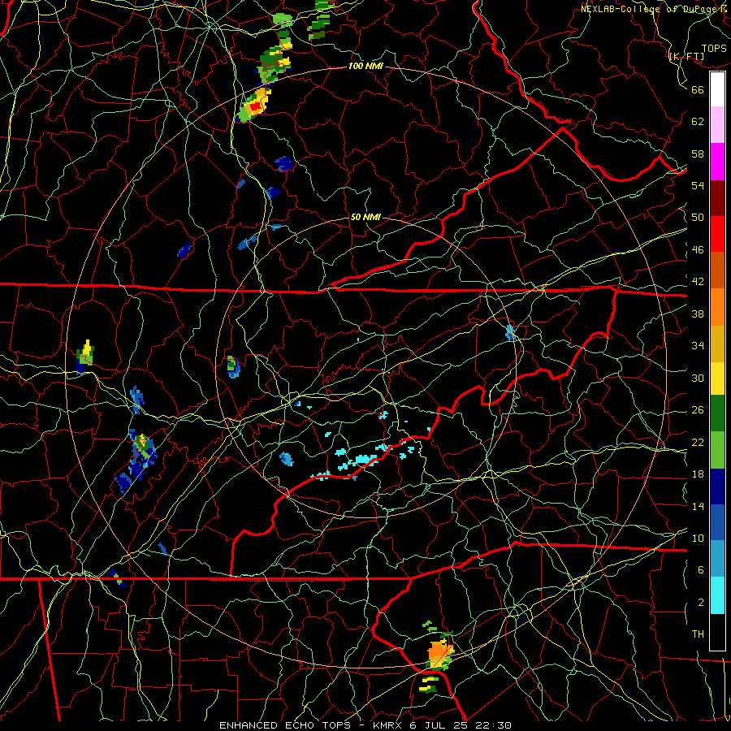Click the 58 label on the legend
The height and width of the screenshot is (731, 731).
698,154
